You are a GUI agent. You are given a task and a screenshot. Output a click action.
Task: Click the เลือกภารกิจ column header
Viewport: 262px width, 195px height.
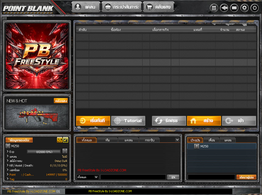(160, 30)
